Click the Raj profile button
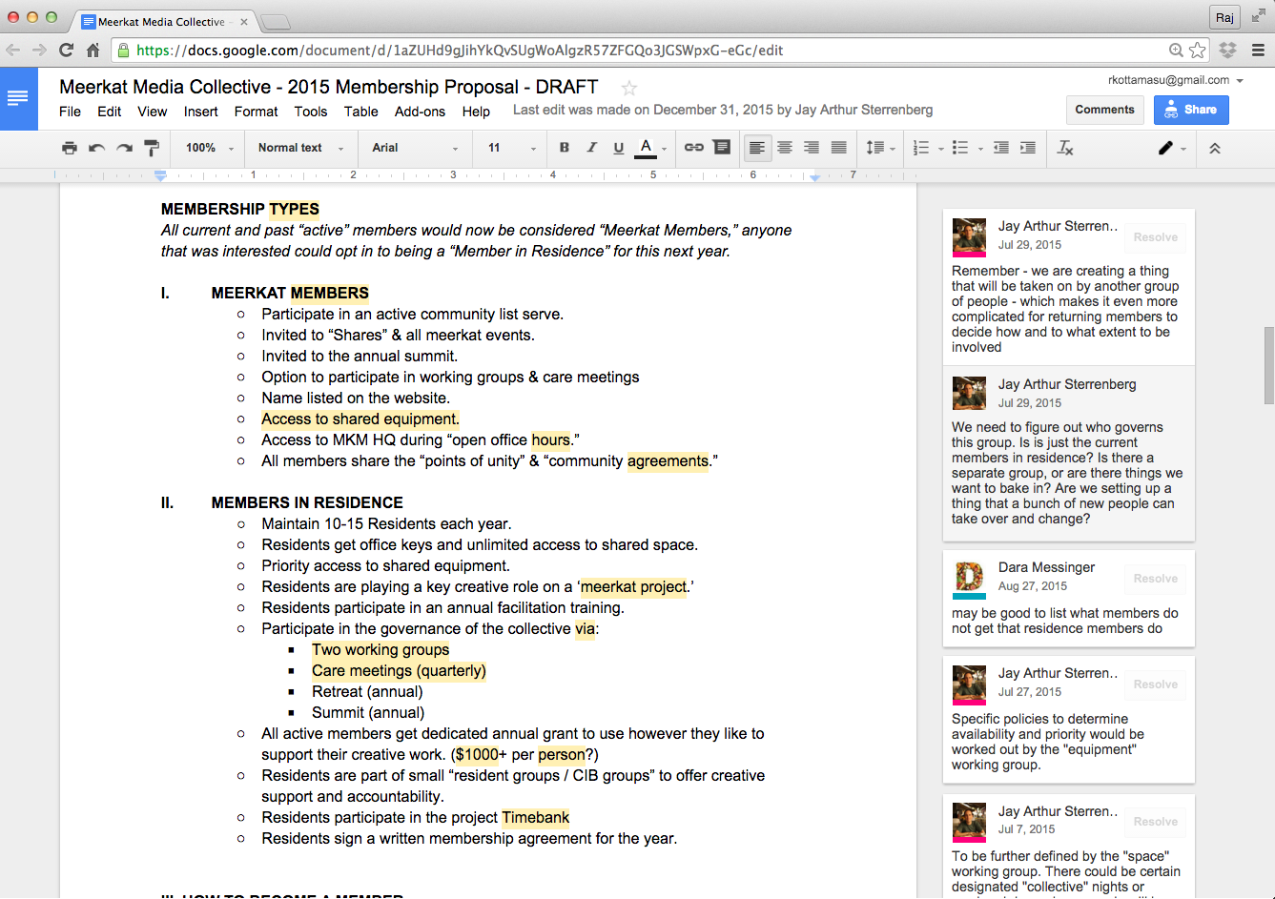The image size is (1275, 899). (x=1224, y=17)
